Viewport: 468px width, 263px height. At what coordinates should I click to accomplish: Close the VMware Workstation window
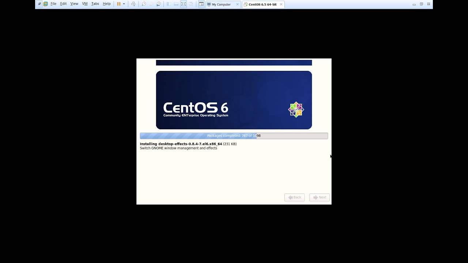429,4
